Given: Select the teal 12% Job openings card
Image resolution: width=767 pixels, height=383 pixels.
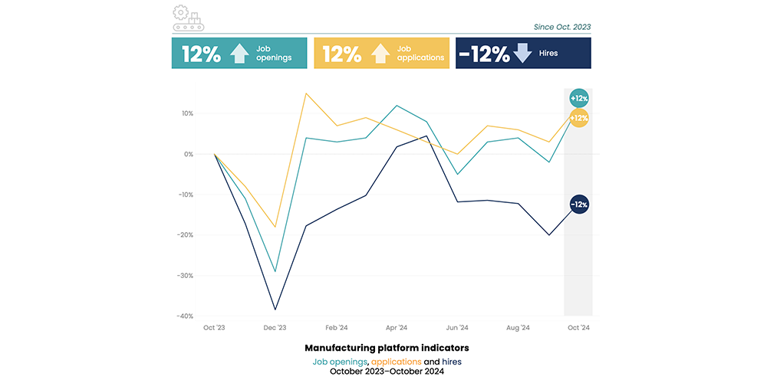Looking at the screenshot, I should click(x=239, y=53).
